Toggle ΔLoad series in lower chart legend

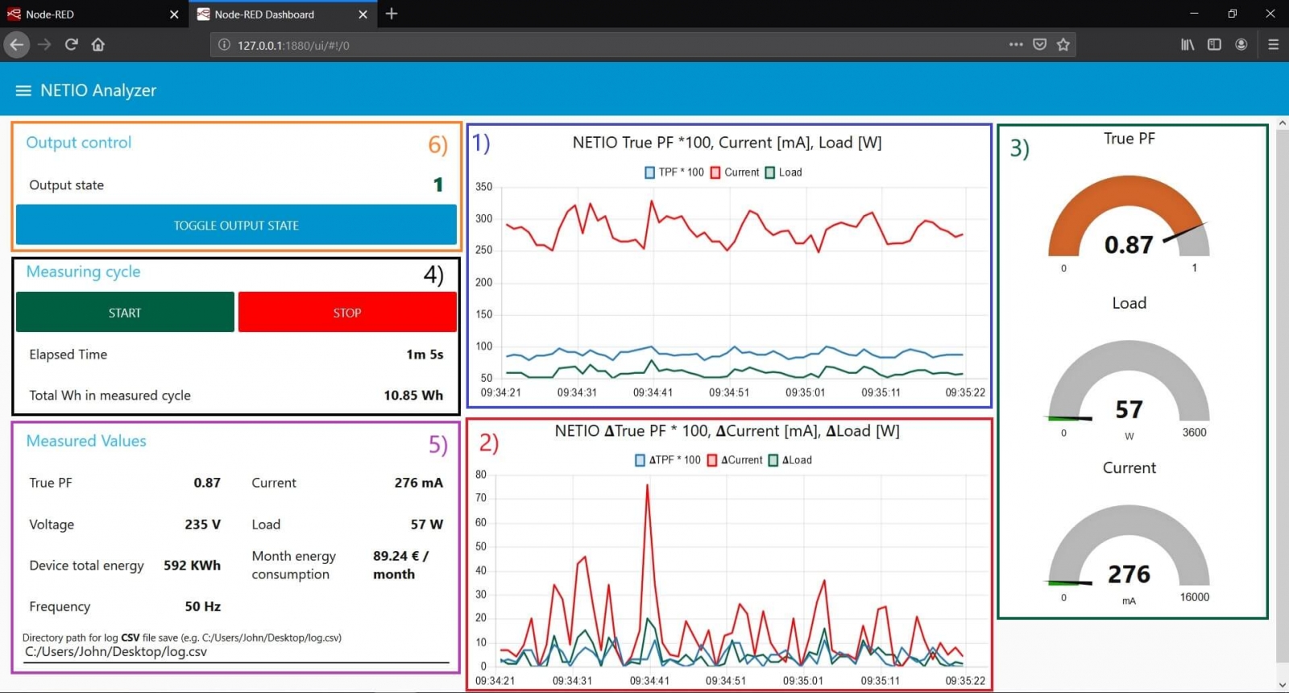[x=790, y=460]
